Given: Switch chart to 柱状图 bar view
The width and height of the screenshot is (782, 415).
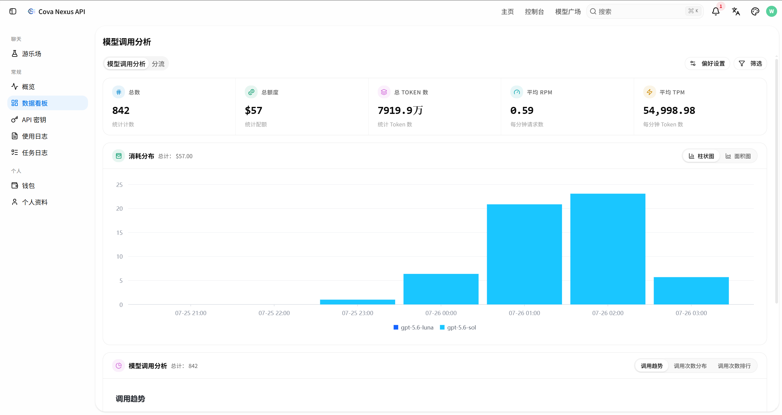Looking at the screenshot, I should (x=701, y=156).
